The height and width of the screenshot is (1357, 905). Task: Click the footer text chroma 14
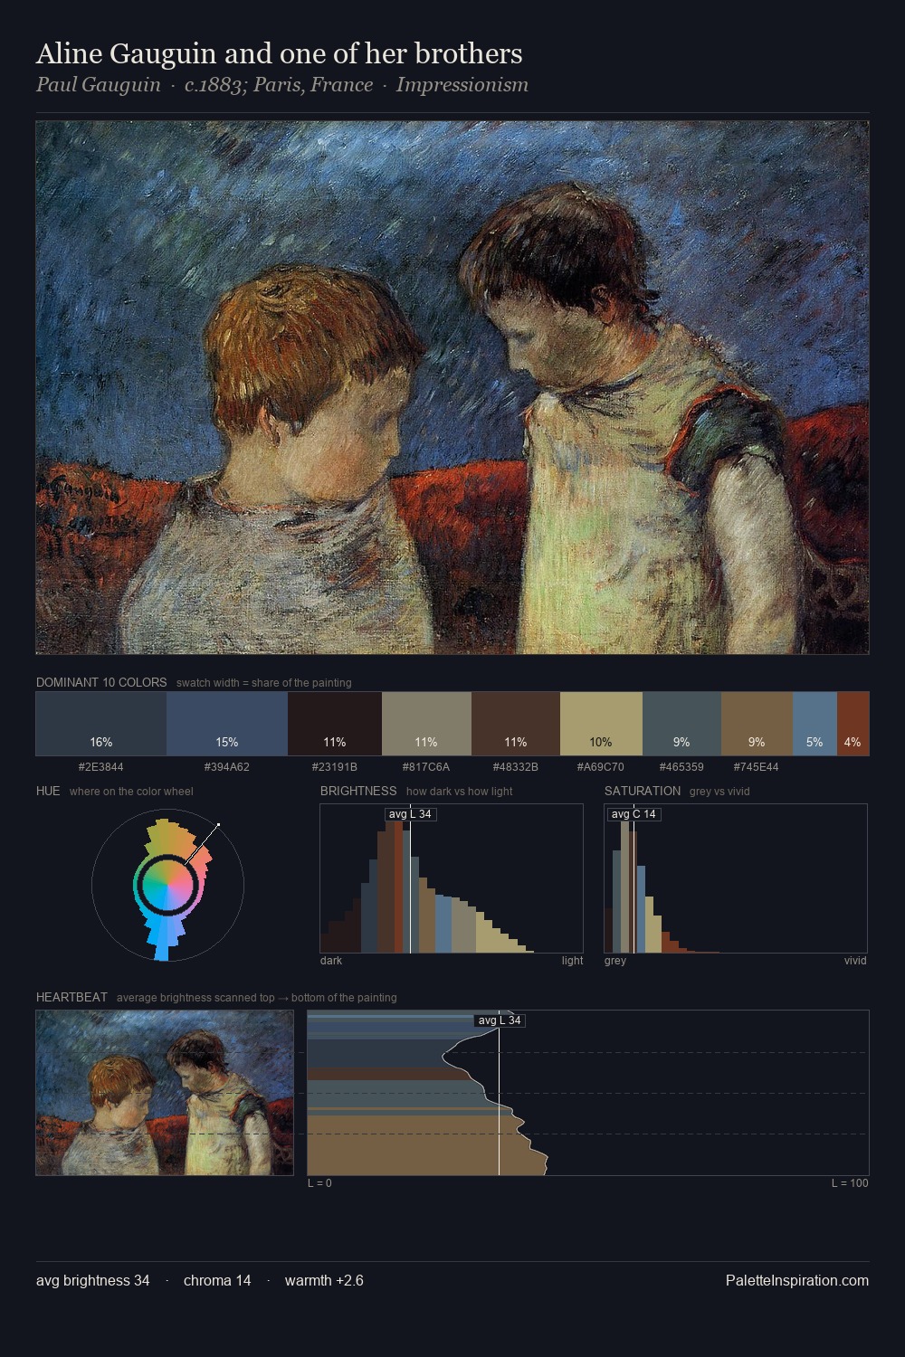coord(217,1280)
